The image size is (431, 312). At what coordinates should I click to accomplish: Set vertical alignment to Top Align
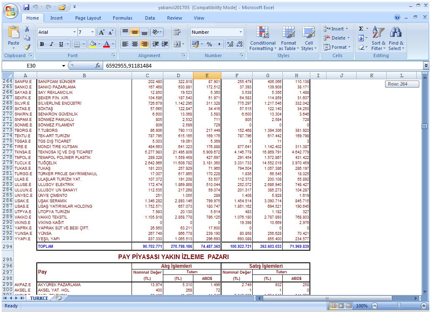(125, 32)
